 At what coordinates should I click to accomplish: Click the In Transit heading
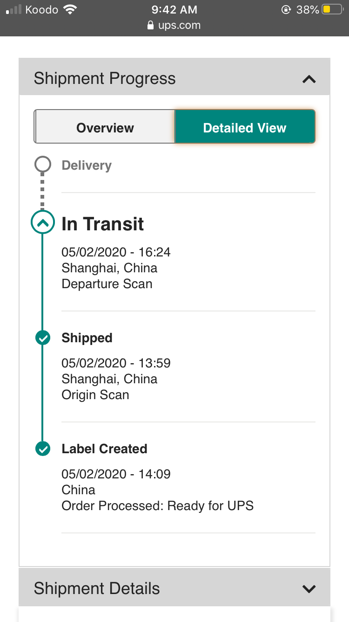click(x=103, y=224)
